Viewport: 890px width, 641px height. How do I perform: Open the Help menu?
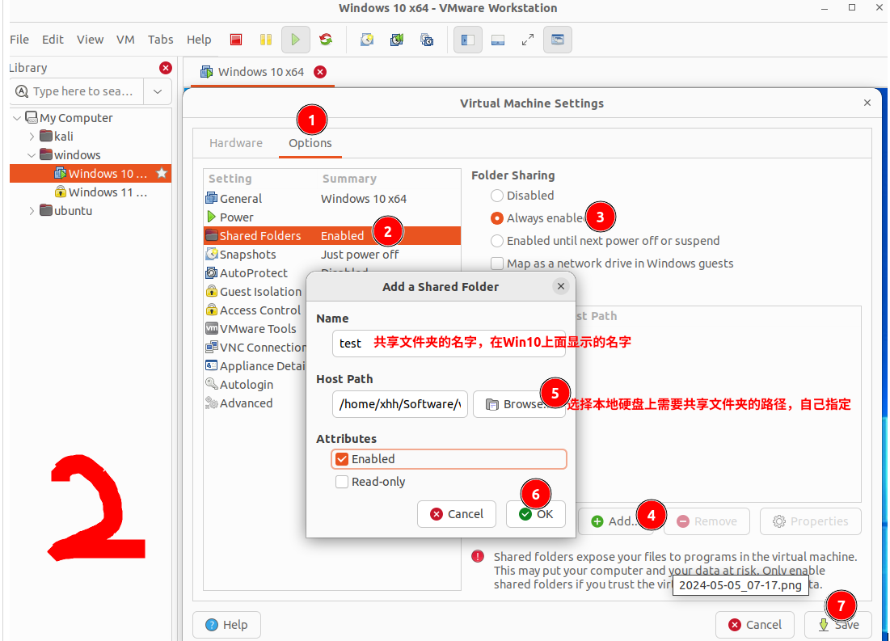coord(199,40)
